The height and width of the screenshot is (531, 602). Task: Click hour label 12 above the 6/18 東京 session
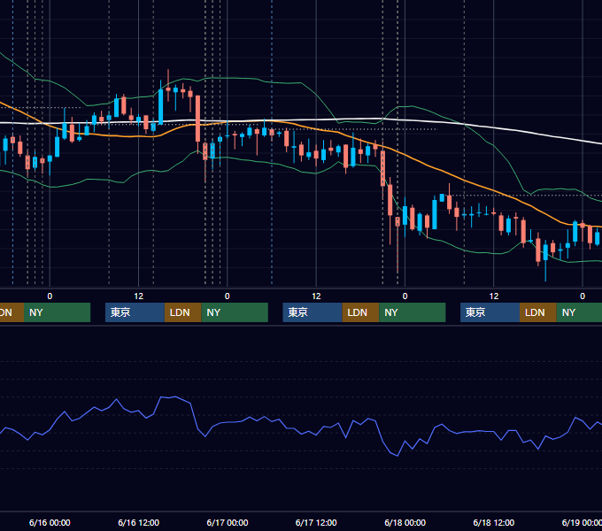tap(494, 296)
